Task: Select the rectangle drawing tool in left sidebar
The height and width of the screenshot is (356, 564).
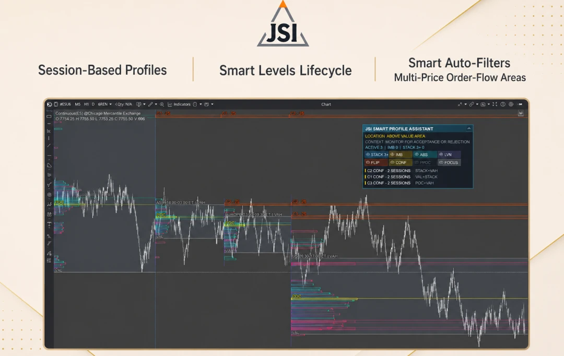Action: [49, 116]
